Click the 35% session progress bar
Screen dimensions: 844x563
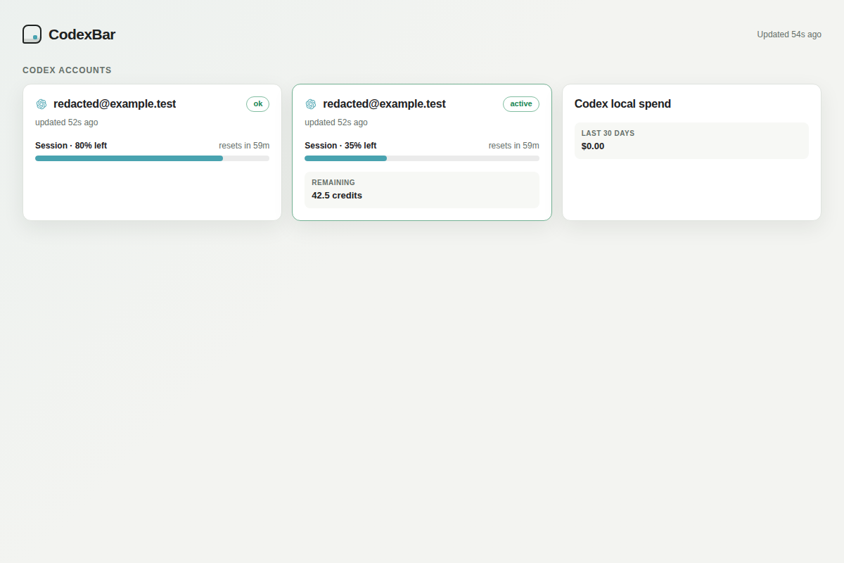[x=422, y=158]
